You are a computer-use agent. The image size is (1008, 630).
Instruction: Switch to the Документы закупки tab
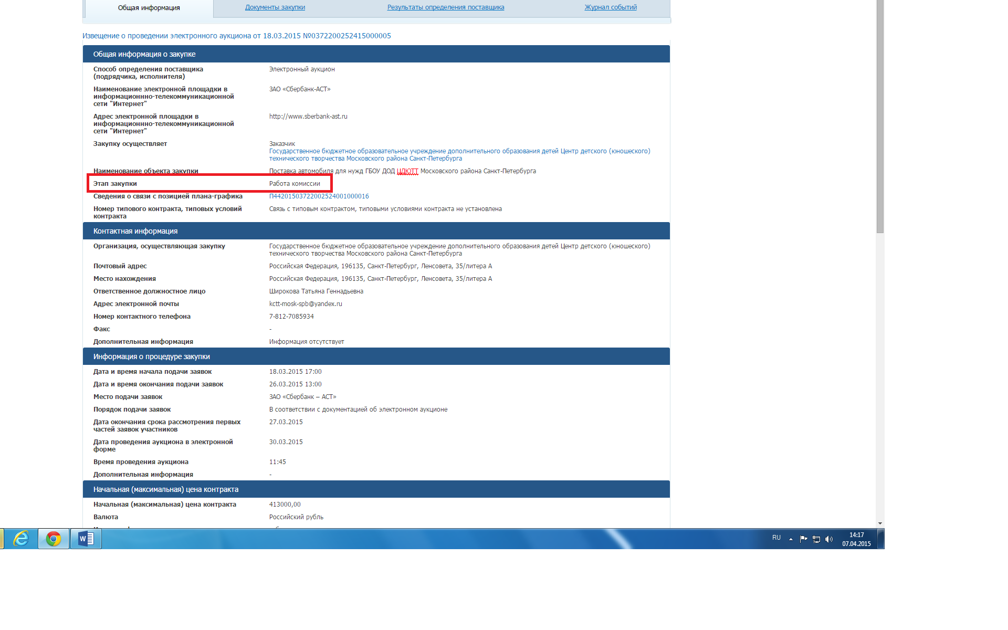coord(275,7)
